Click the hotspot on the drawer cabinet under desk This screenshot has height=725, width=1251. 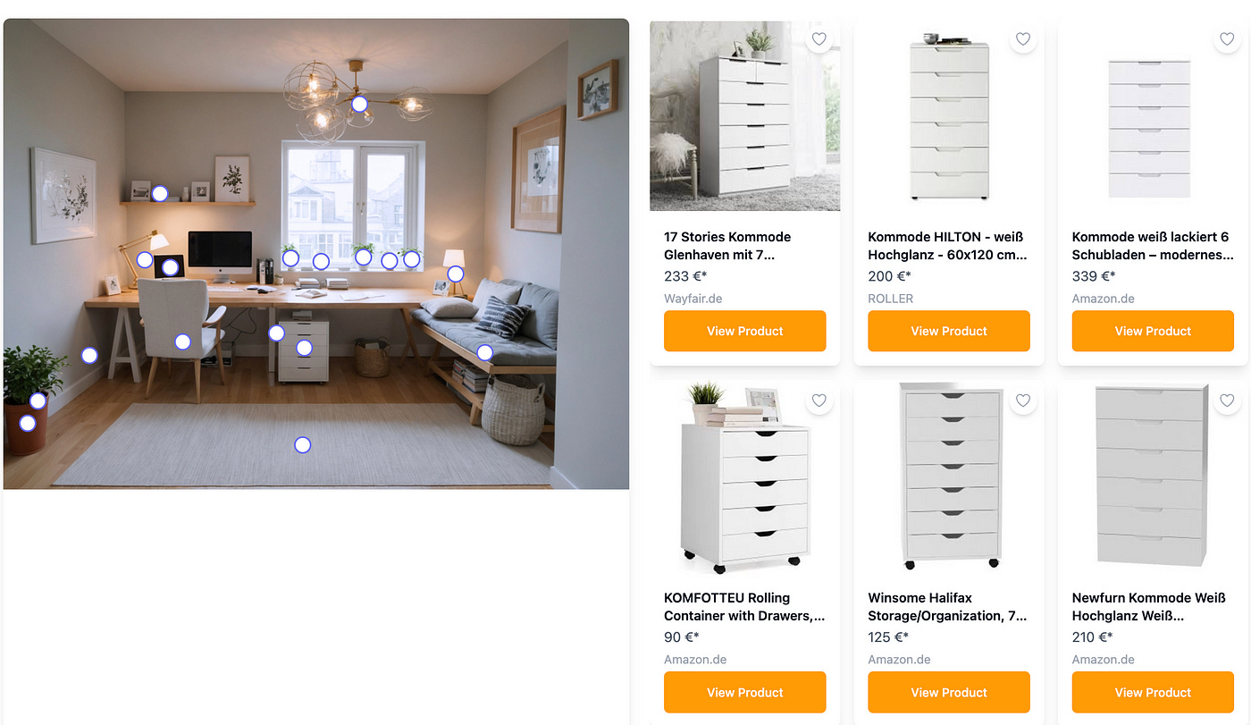(304, 348)
